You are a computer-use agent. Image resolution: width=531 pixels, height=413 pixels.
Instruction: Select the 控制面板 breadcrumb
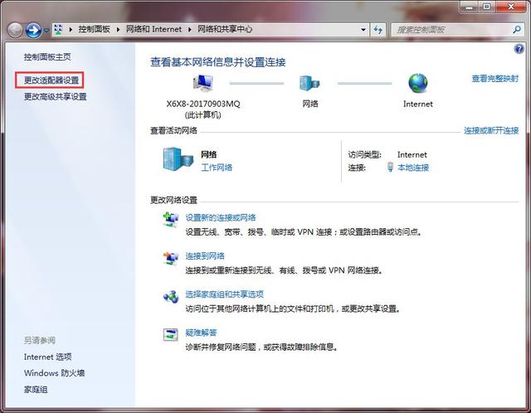tap(94, 30)
